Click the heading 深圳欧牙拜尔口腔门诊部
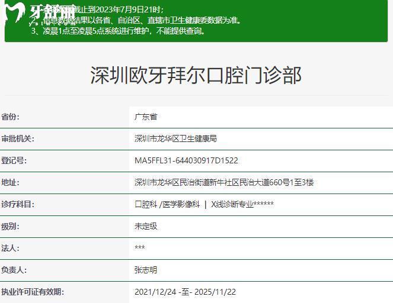Image resolution: width=393 pixels, height=303 pixels. pos(196,75)
